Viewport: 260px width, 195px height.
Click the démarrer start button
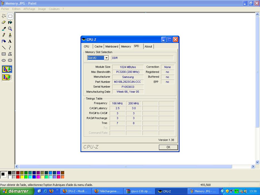(x=17, y=191)
